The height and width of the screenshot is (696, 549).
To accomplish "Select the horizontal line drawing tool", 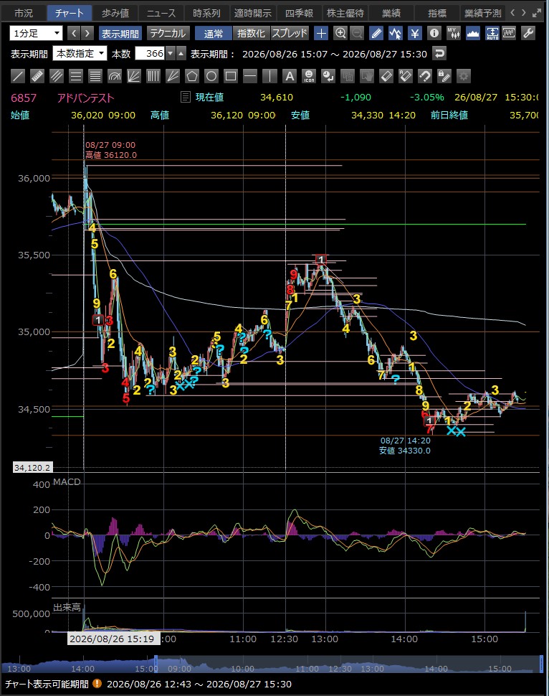I will point(250,76).
